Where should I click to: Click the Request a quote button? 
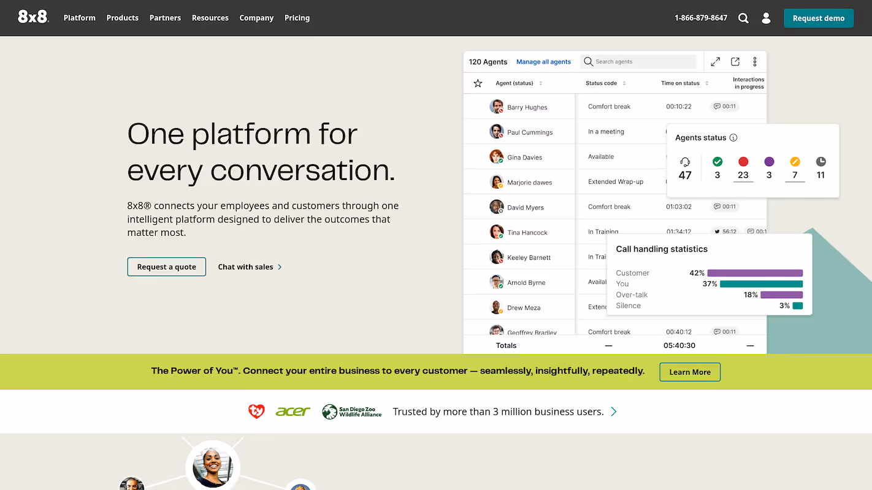(x=167, y=267)
